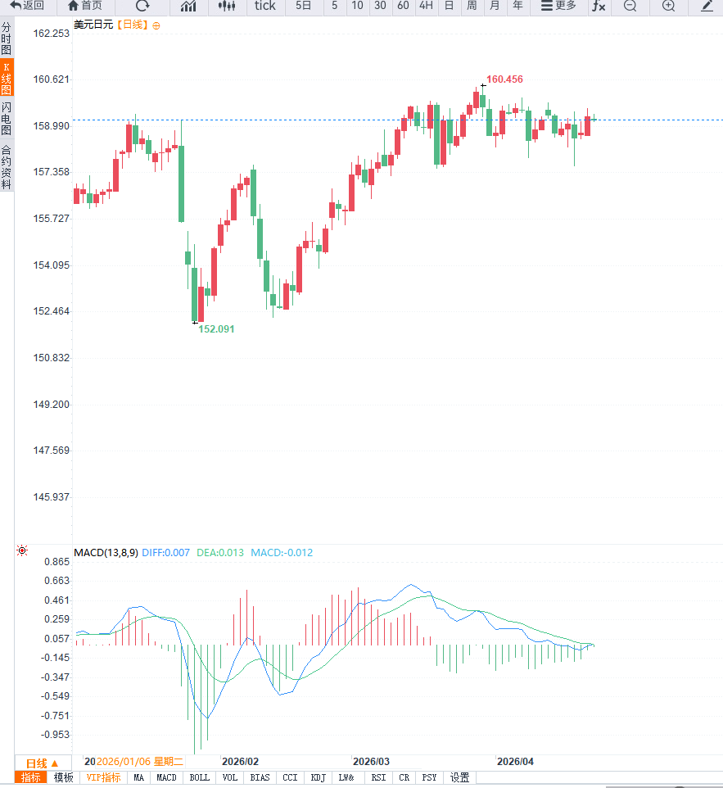Expand the 更多 more options menu
The image size is (723, 788).
559,7
